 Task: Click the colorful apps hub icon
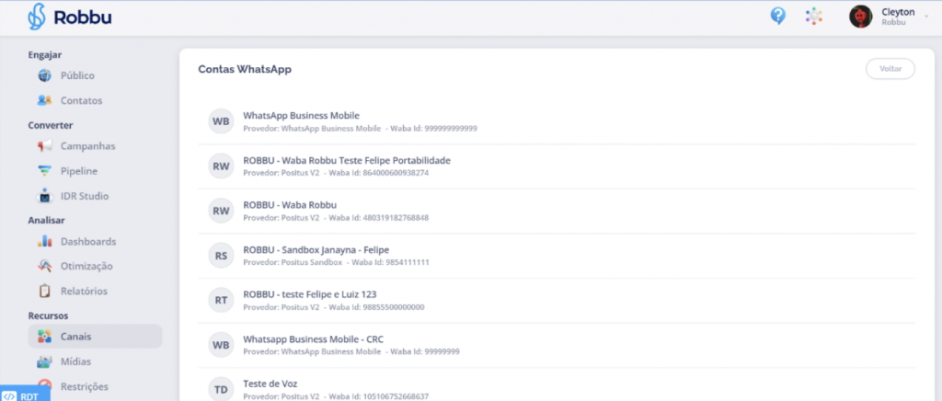point(813,16)
